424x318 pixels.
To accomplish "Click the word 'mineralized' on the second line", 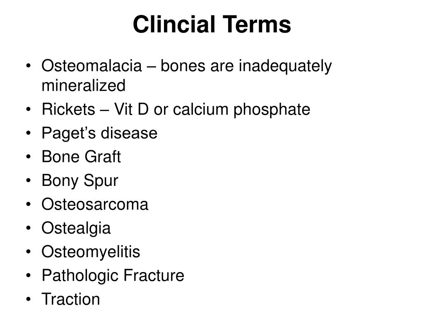I will (84, 85).
